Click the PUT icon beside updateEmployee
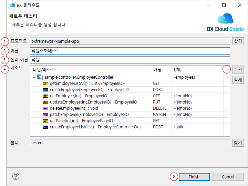 coord(45,102)
